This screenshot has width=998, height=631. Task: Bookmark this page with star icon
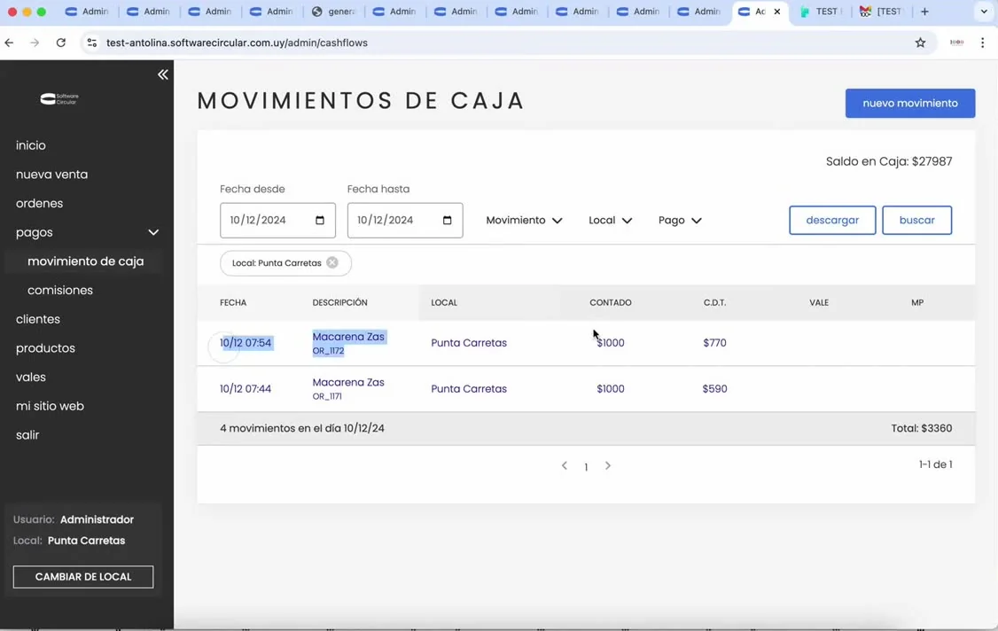tap(920, 43)
